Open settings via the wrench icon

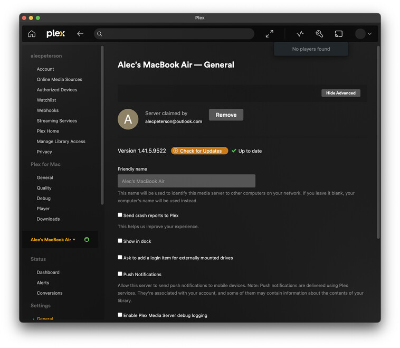(x=319, y=34)
